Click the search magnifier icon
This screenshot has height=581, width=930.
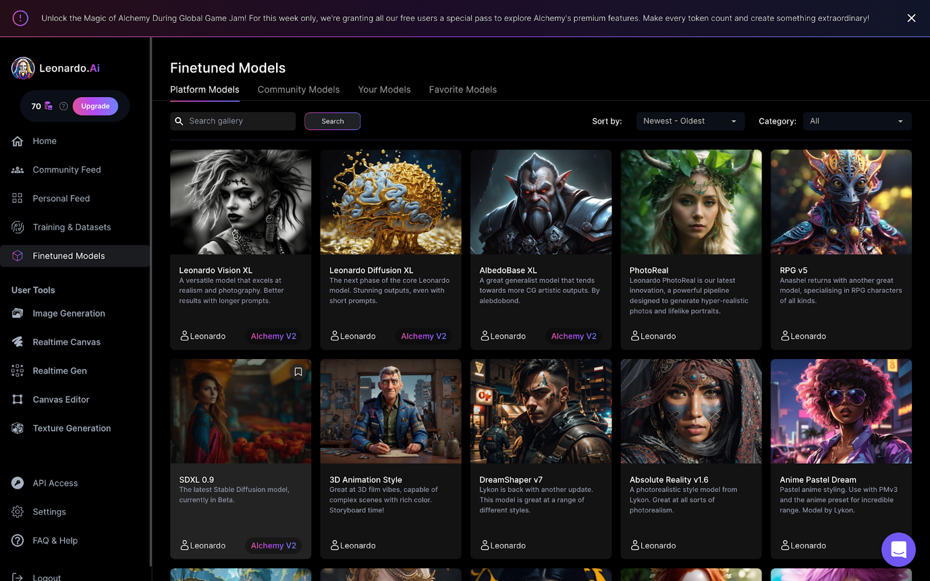(x=179, y=121)
